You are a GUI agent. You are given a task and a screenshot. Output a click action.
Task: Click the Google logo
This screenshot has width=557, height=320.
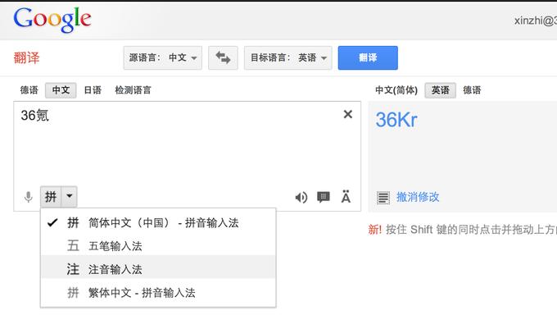pos(52,20)
